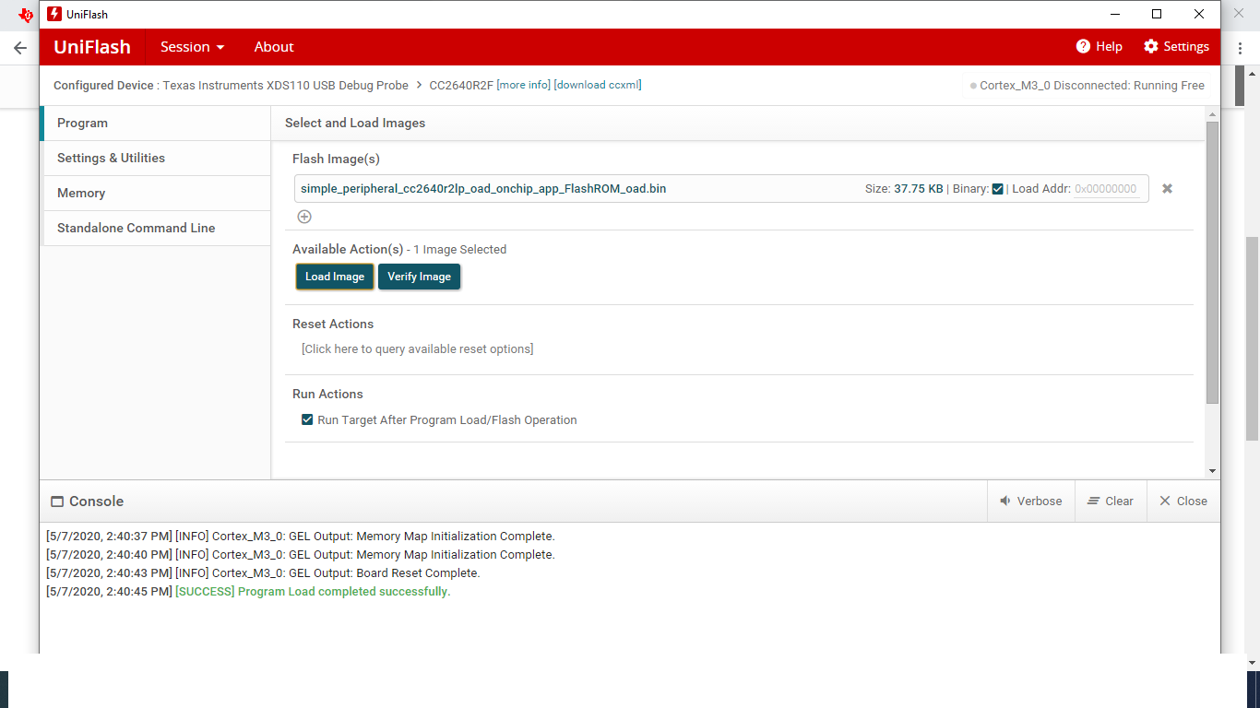
Task: Click the [download ccxml] link
Action: coord(598,85)
